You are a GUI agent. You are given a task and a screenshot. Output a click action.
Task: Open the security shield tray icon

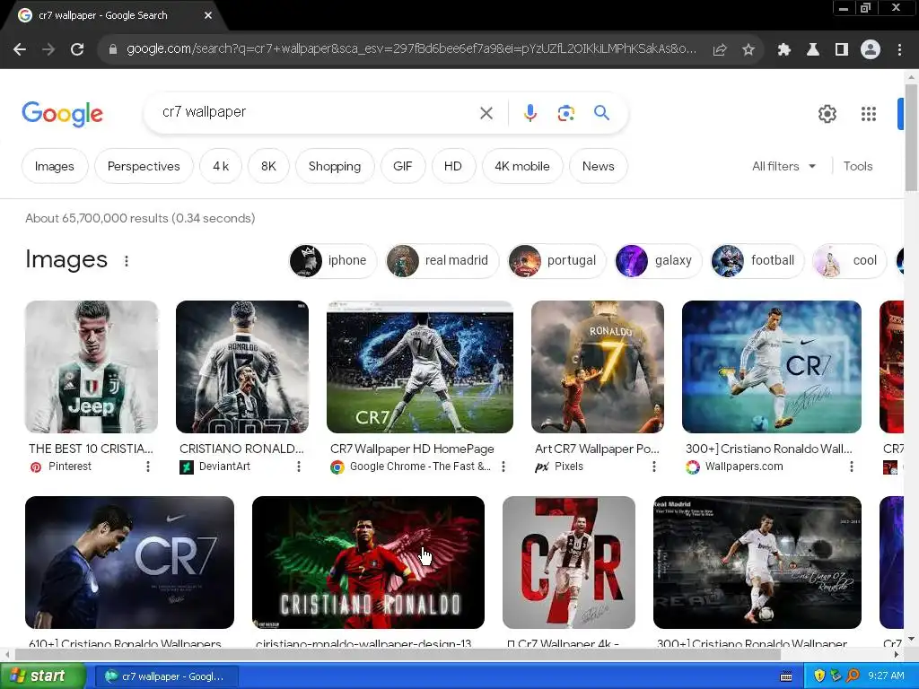(819, 676)
